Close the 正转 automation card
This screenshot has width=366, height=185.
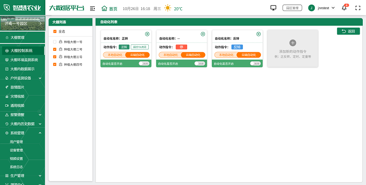point(147,34)
